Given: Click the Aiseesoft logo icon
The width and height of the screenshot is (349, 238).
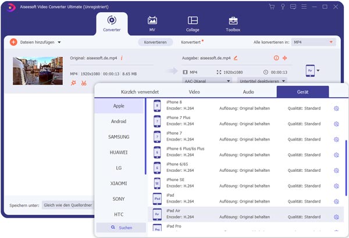Looking at the screenshot, I should [x=10, y=7].
